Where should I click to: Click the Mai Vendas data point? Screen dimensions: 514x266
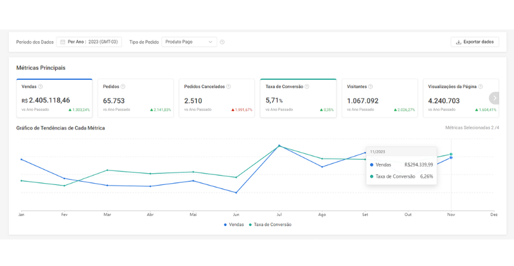pos(193,180)
